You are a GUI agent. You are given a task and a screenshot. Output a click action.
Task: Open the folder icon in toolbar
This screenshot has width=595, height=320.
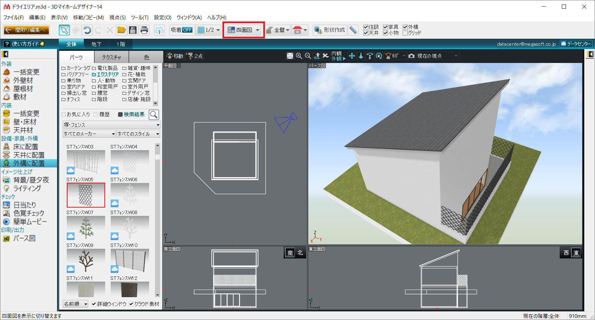[x=121, y=30]
